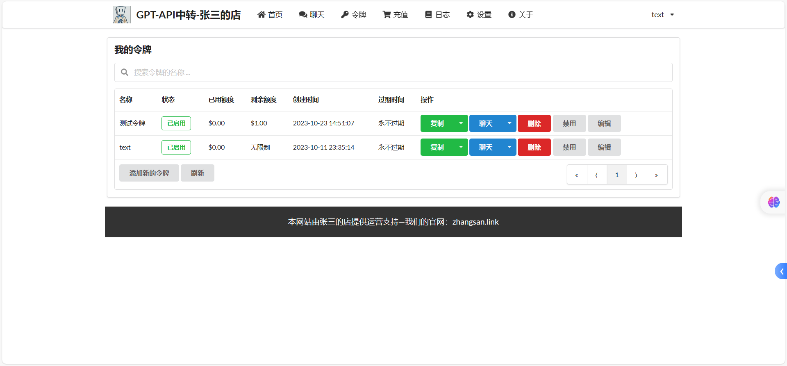Expand the blue side panel arrow
Viewport: 787px width, 366px height.
point(781,271)
